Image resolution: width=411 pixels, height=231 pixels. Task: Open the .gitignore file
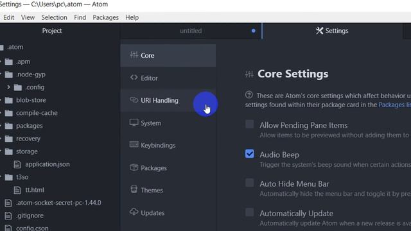point(30,216)
